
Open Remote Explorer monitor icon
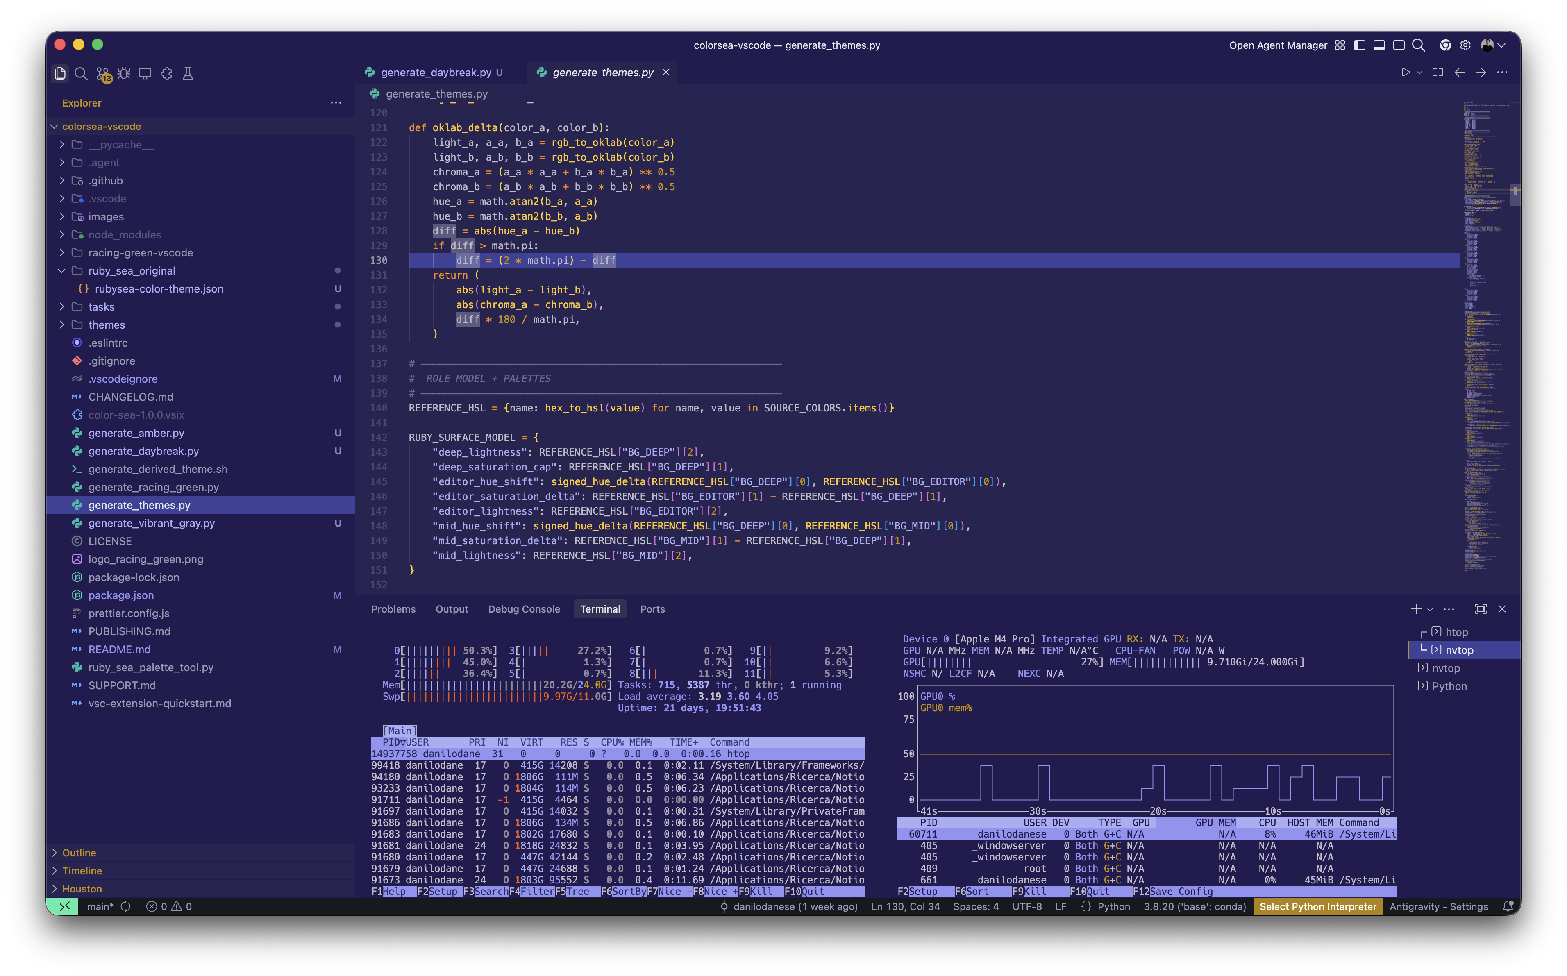(x=145, y=74)
